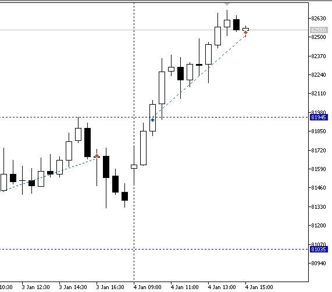Select the 81945 blue price label
Image resolution: width=332 pixels, height=292 pixels.
click(319, 117)
